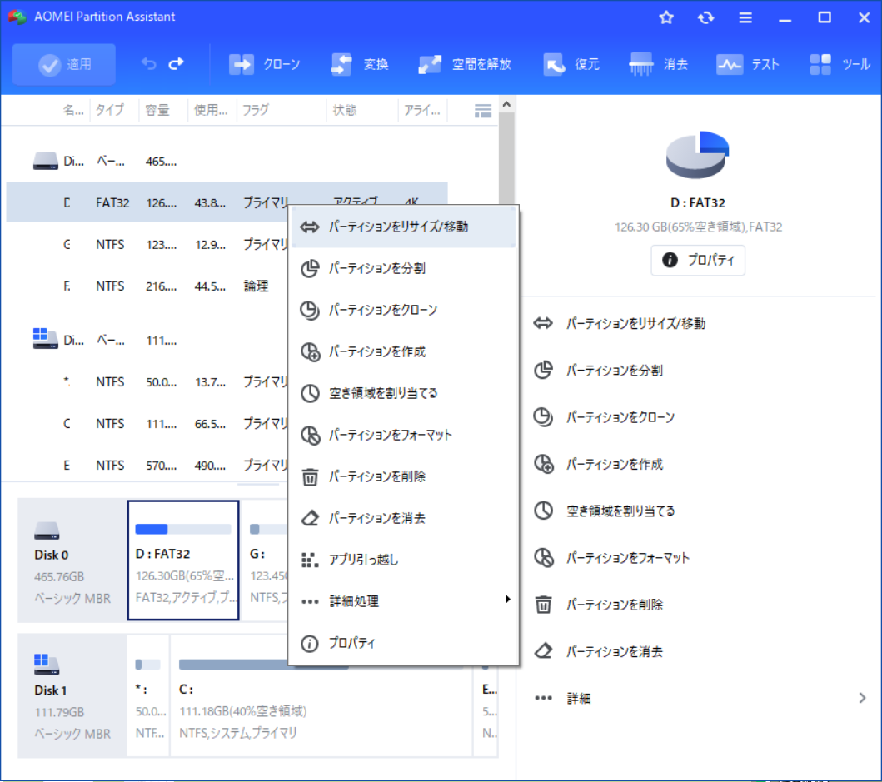Choose Wipe partition (パーティションを消去) in context menu
Screen dimensions: 882x782
coord(403,518)
